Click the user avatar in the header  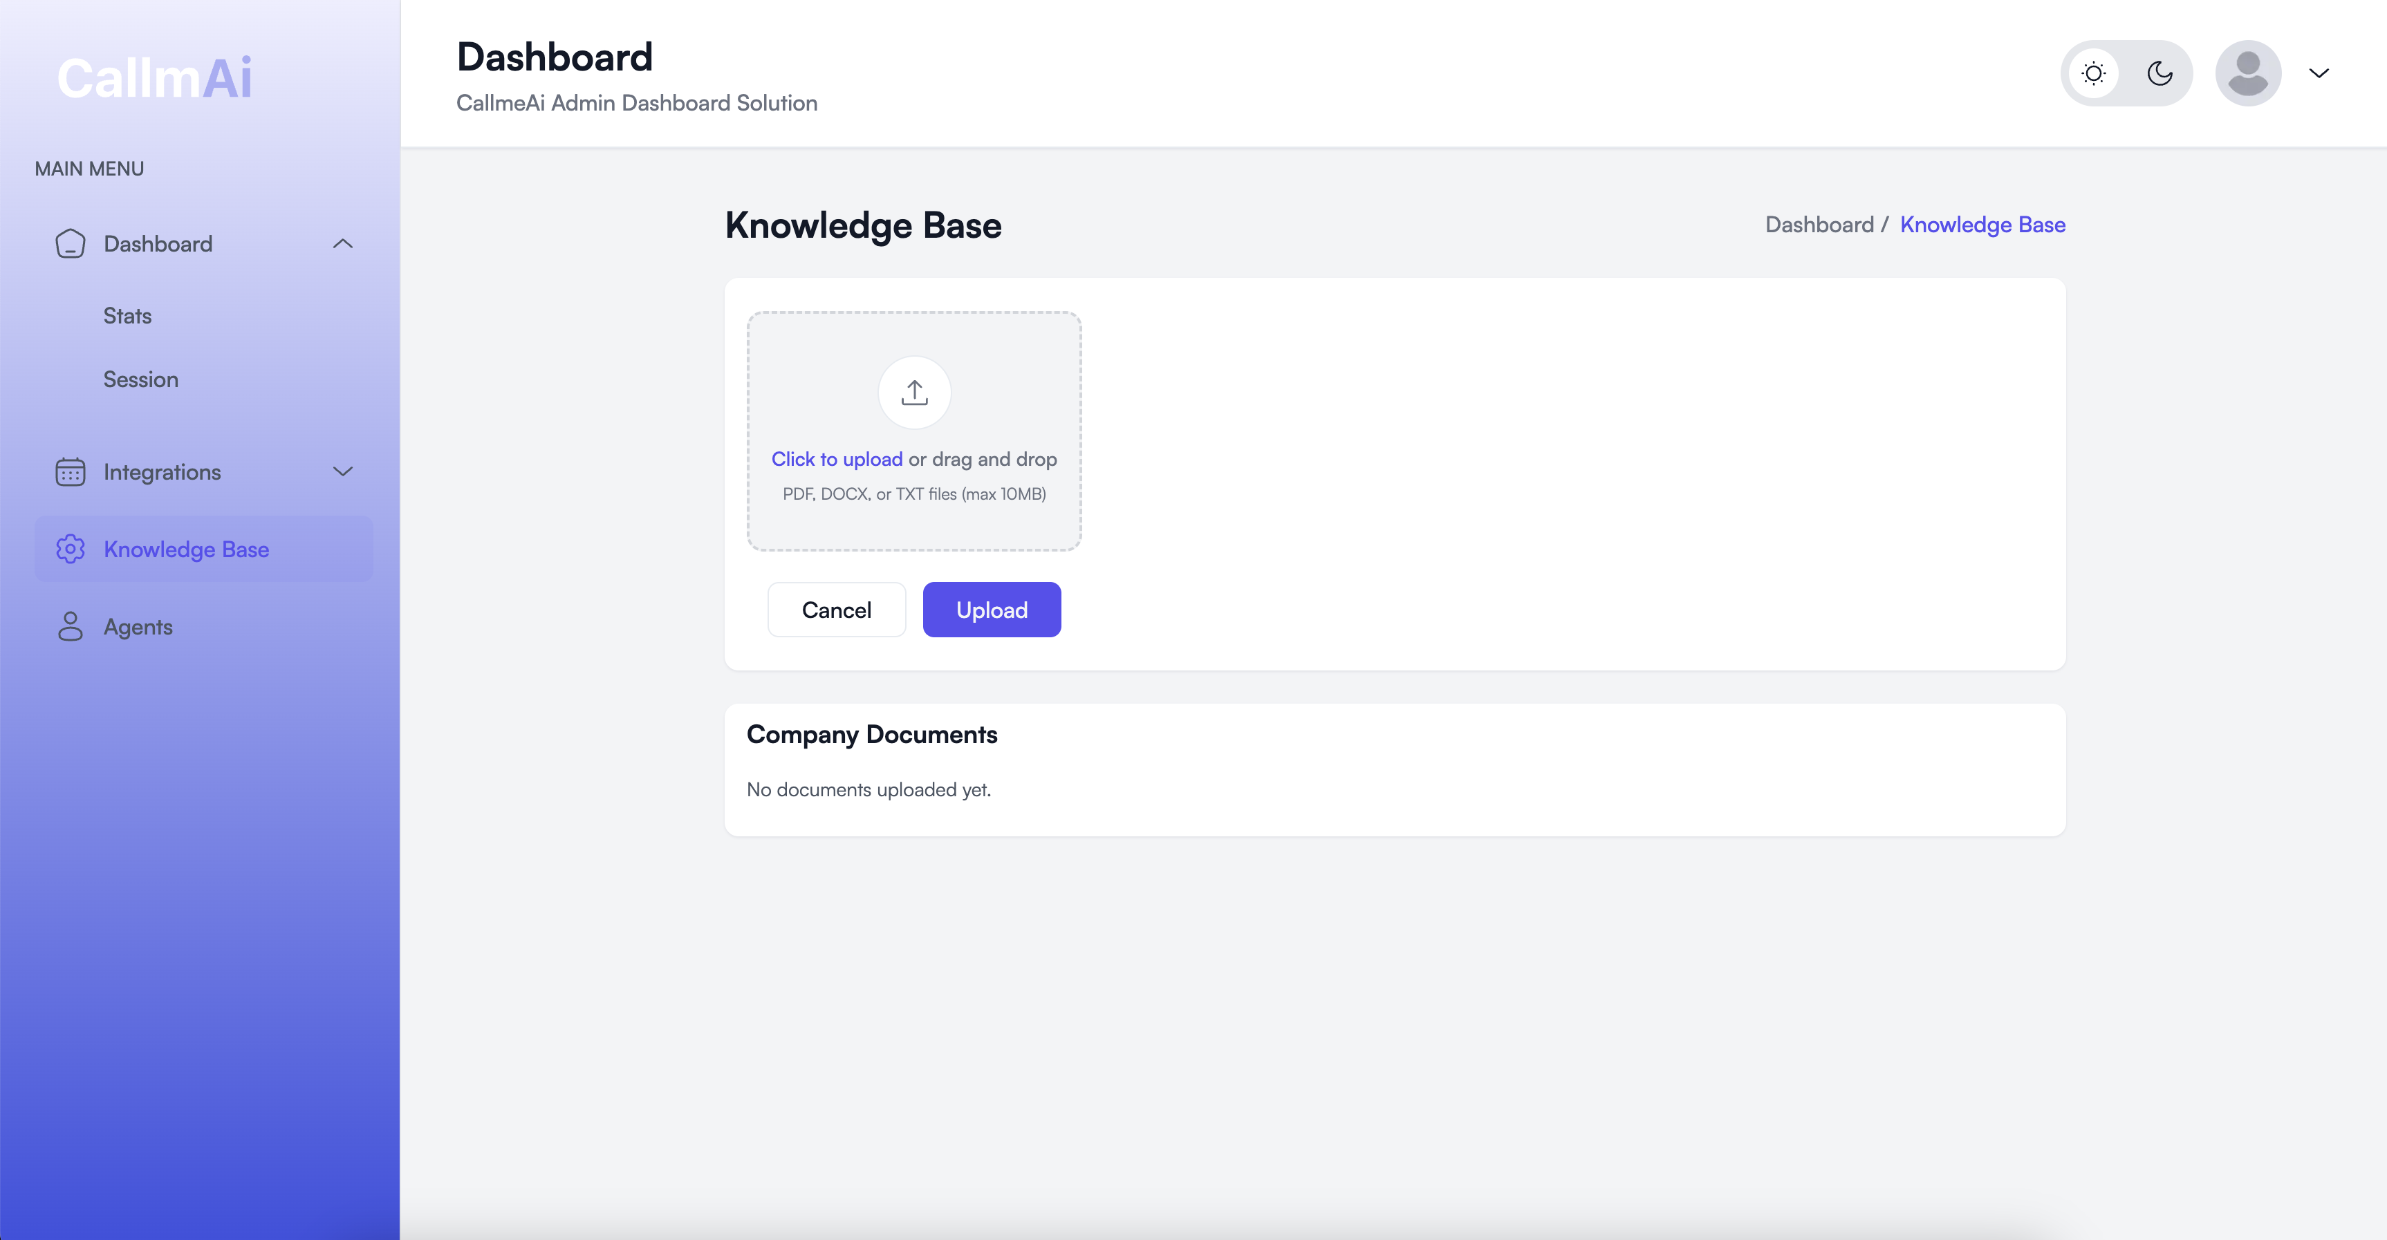(x=2247, y=73)
